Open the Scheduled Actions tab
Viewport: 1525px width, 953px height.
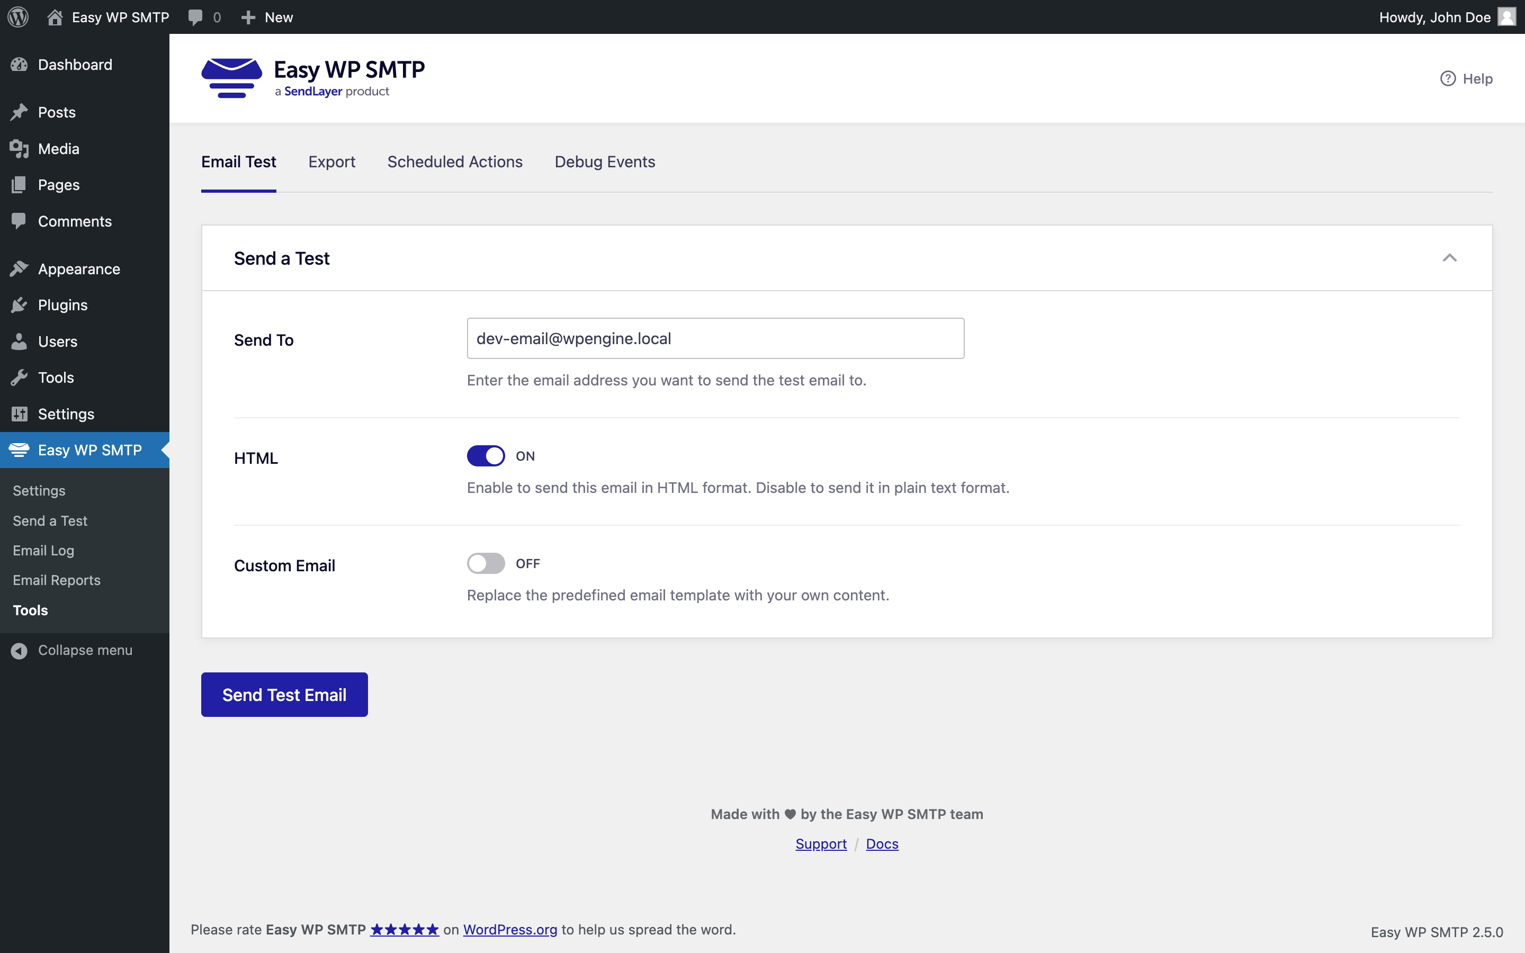(x=455, y=162)
